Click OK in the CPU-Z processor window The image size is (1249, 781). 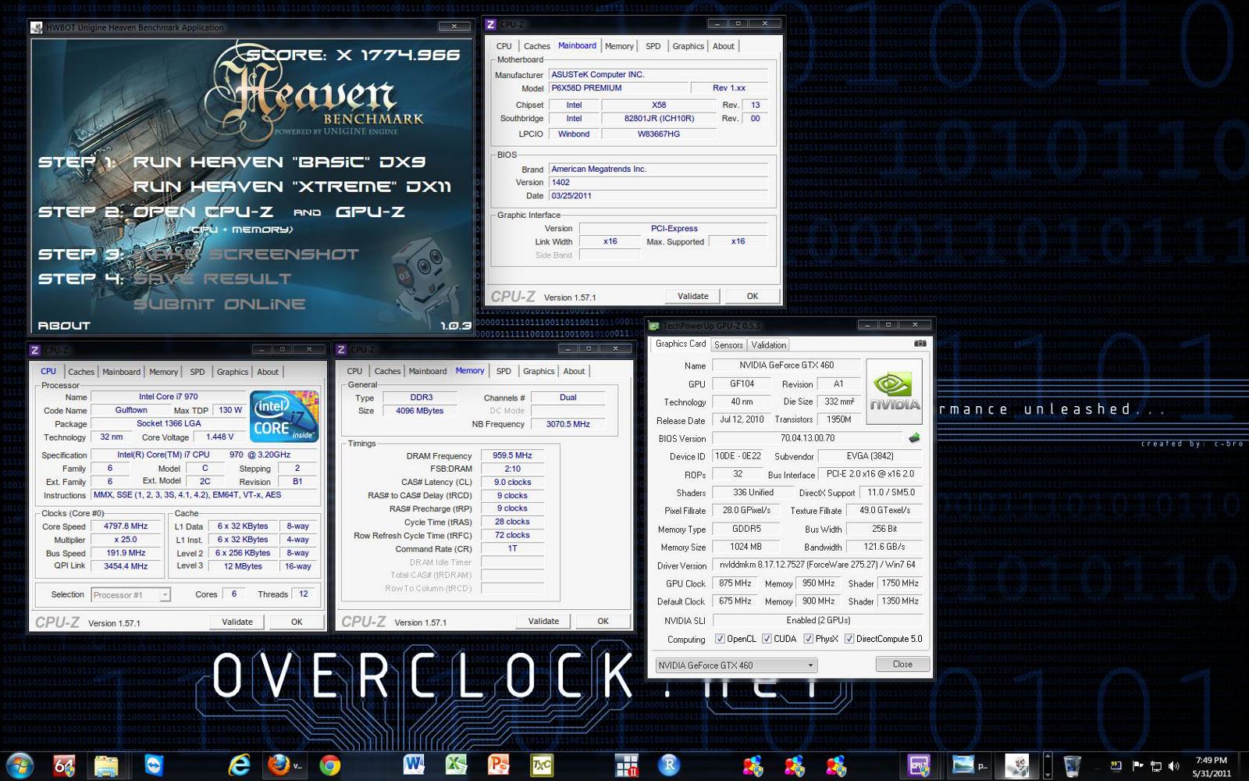tap(297, 622)
